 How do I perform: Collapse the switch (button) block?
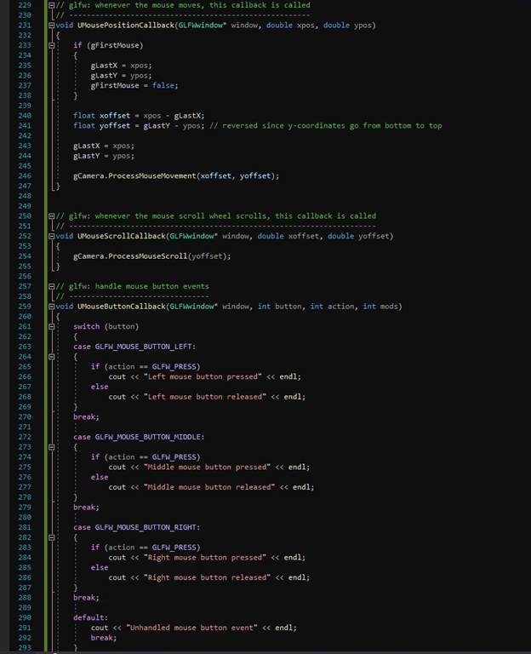point(52,327)
